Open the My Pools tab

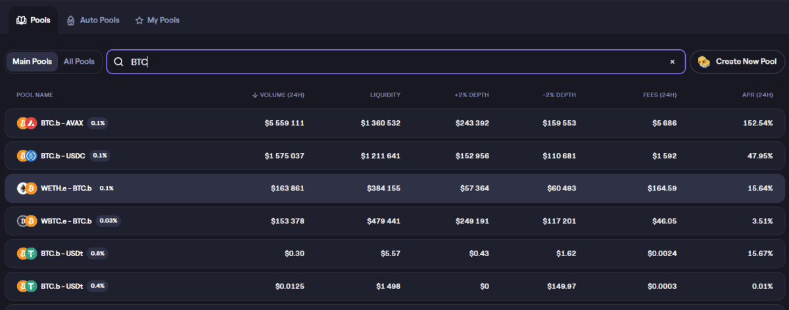[x=157, y=20]
